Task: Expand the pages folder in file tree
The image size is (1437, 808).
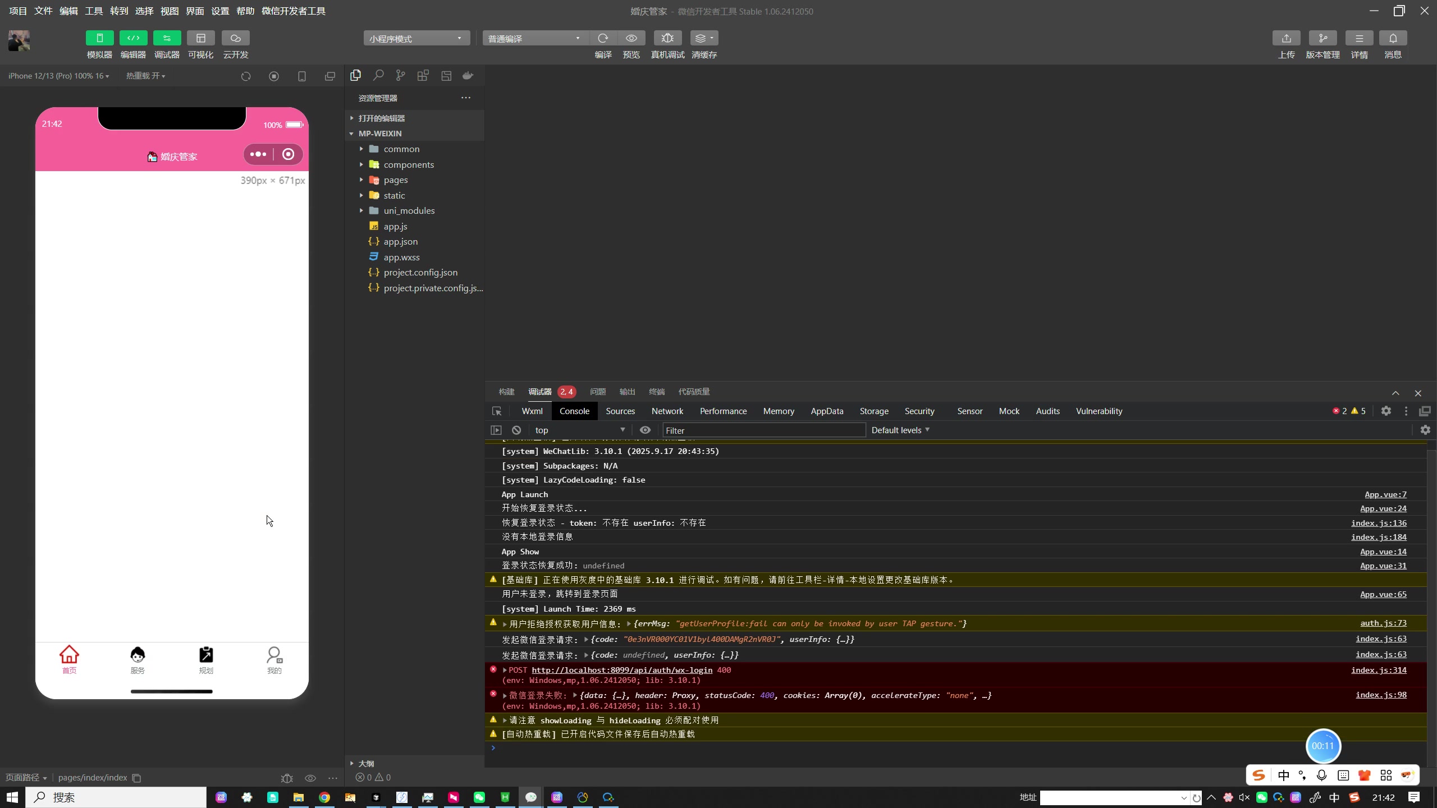Action: point(395,180)
